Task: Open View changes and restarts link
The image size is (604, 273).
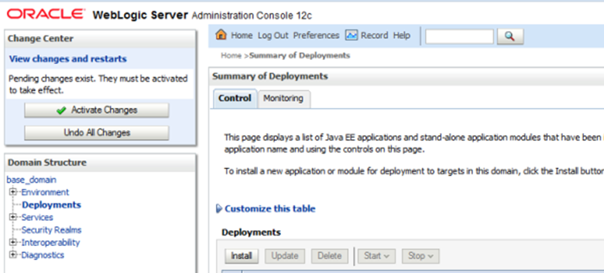Action: [x=68, y=59]
